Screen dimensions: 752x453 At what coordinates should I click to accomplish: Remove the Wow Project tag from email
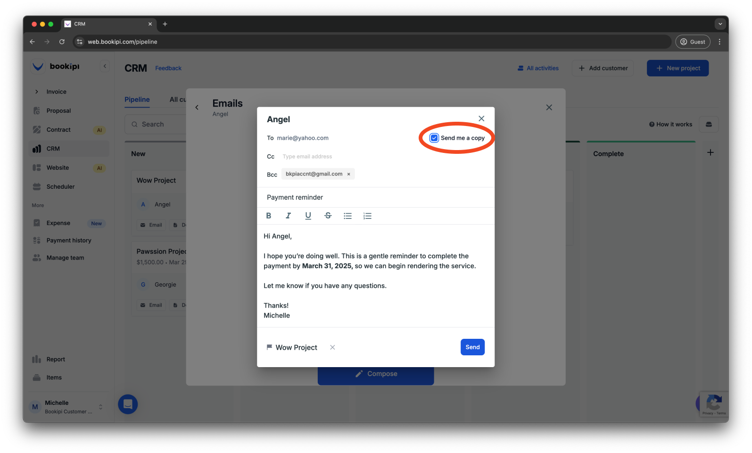click(332, 347)
